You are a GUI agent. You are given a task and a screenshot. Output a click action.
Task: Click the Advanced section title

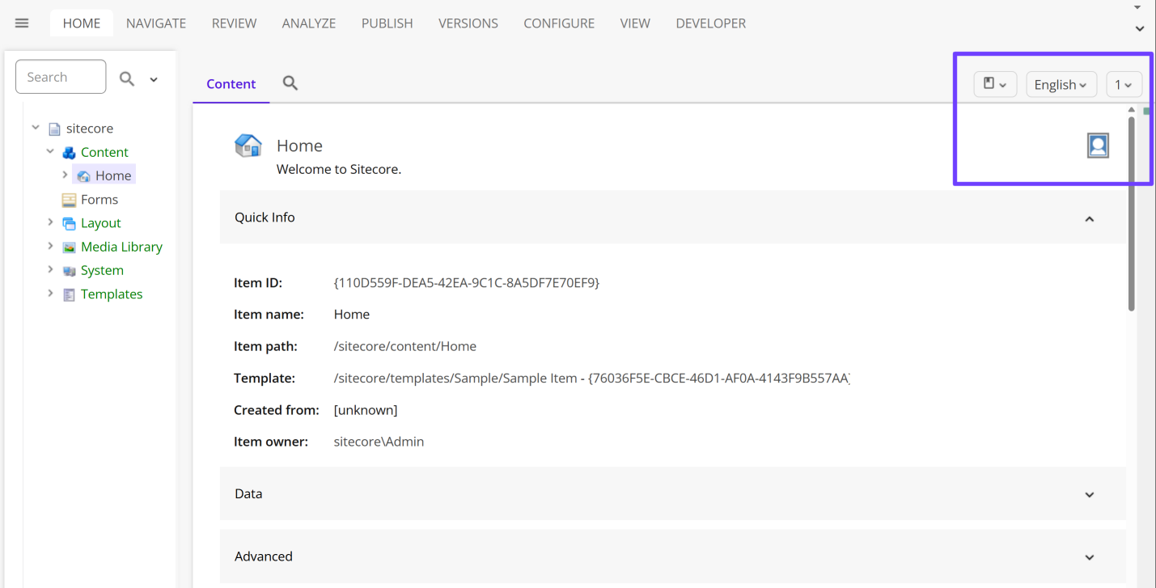tap(264, 556)
